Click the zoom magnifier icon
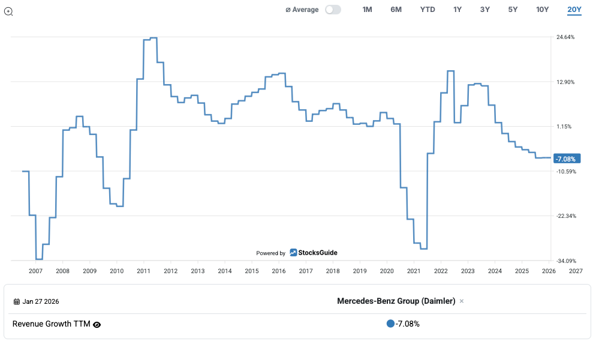The width and height of the screenshot is (593, 344). tap(8, 11)
